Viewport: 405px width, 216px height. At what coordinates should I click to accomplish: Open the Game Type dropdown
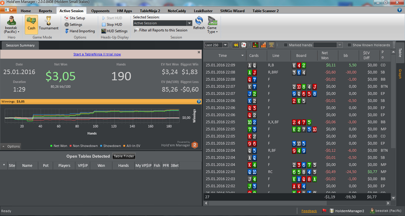click(x=212, y=25)
